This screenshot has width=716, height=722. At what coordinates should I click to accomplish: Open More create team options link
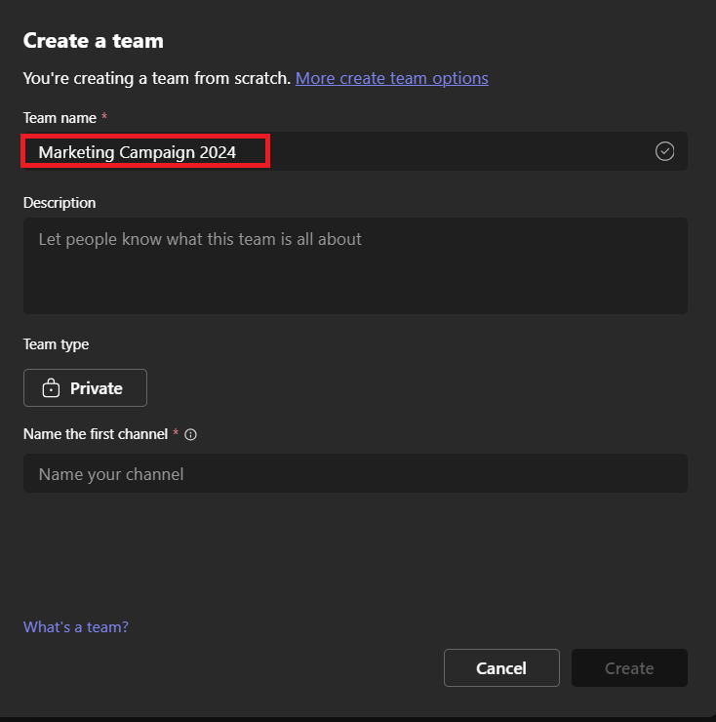tap(392, 78)
